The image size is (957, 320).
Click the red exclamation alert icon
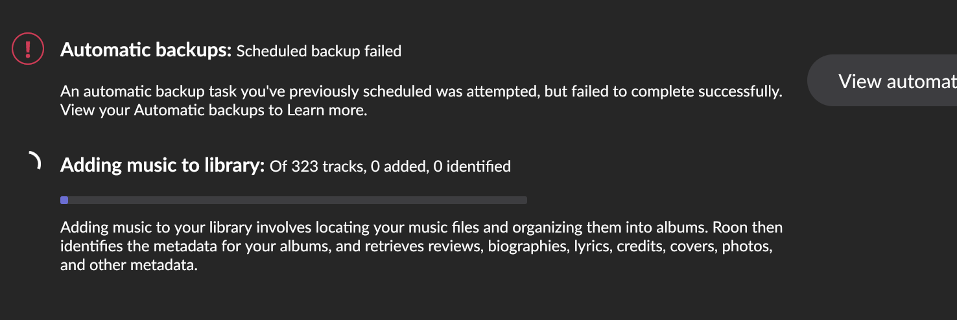pos(28,49)
